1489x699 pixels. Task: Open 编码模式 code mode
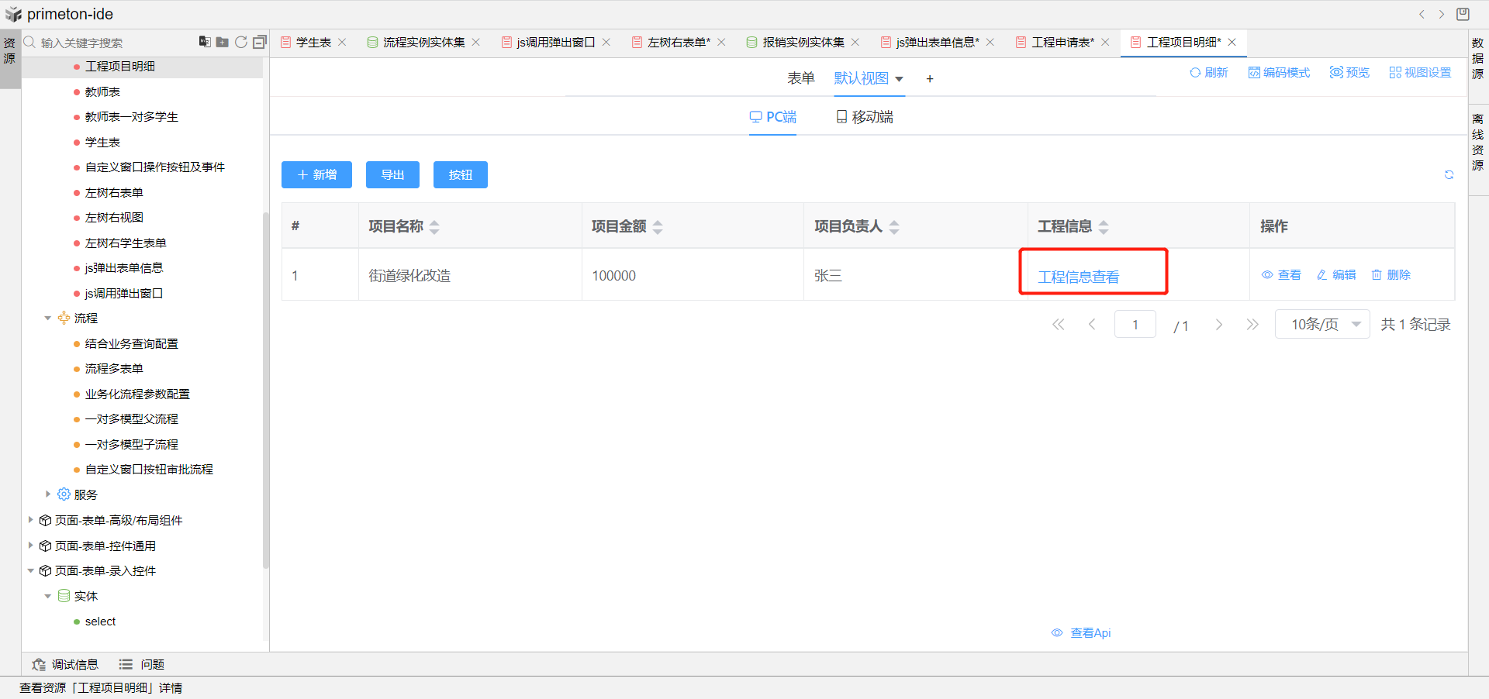click(x=1279, y=72)
